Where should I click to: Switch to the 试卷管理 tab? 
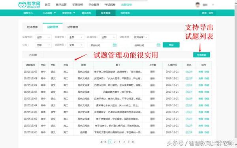tap(73, 27)
